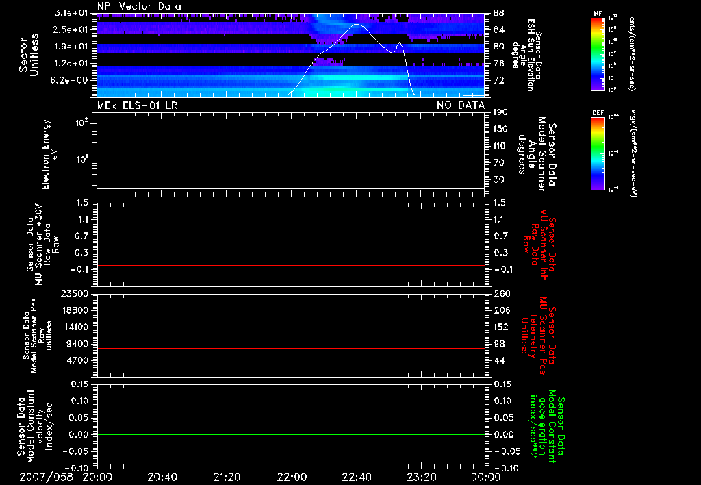Click the "Model Scanner Pos Raw unitless" axis label
The image size is (701, 485).
(x=37, y=336)
